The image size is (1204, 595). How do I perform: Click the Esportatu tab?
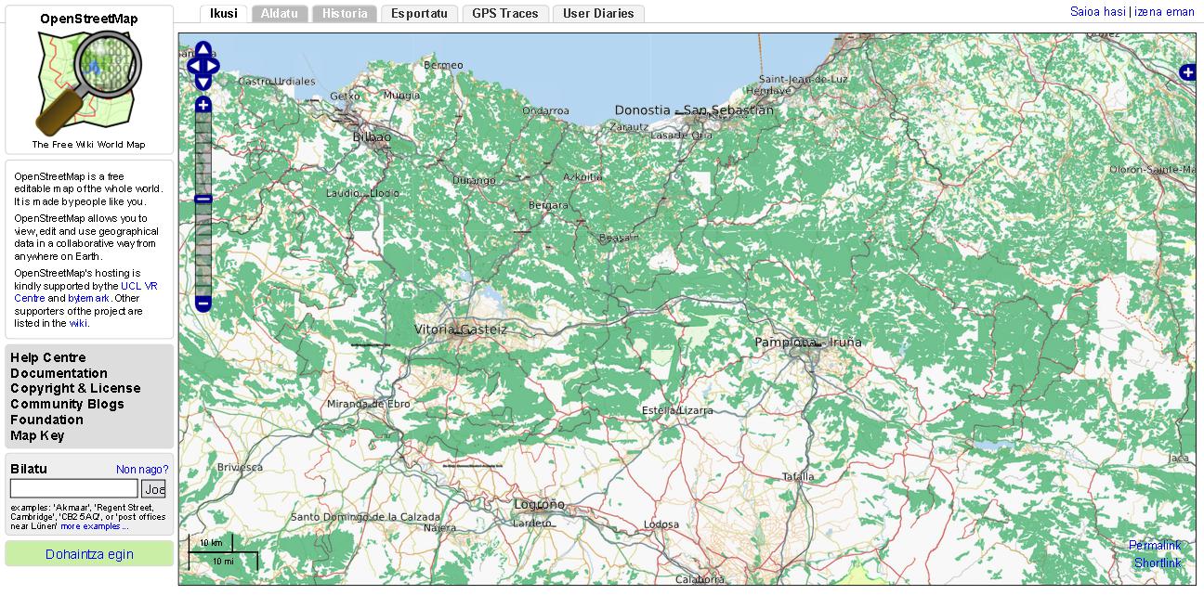419,14
